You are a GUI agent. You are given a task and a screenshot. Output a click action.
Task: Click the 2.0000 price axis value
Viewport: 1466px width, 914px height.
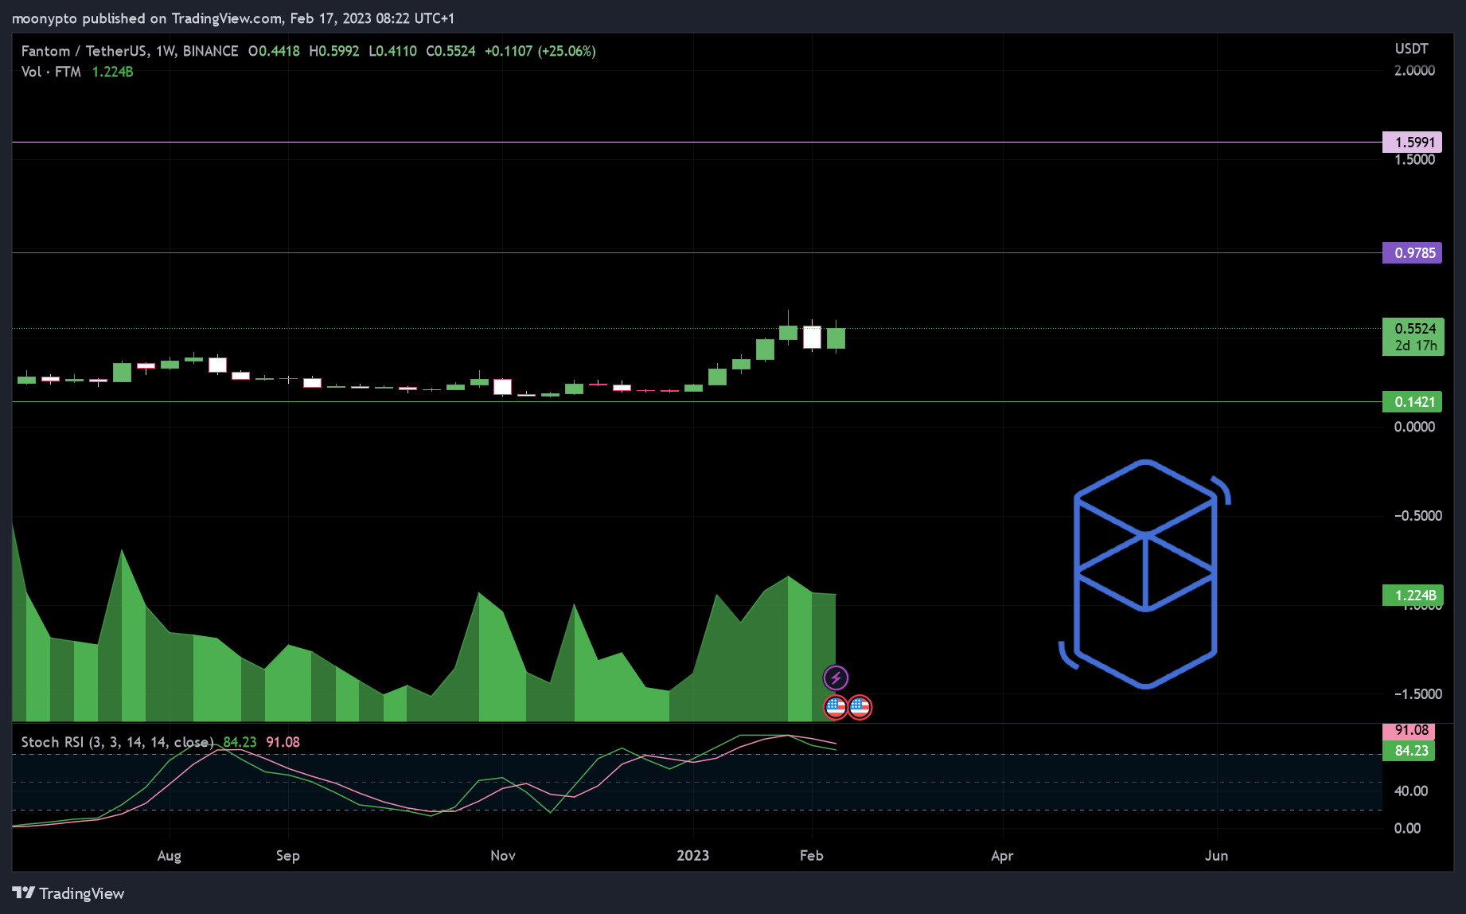[x=1414, y=71]
